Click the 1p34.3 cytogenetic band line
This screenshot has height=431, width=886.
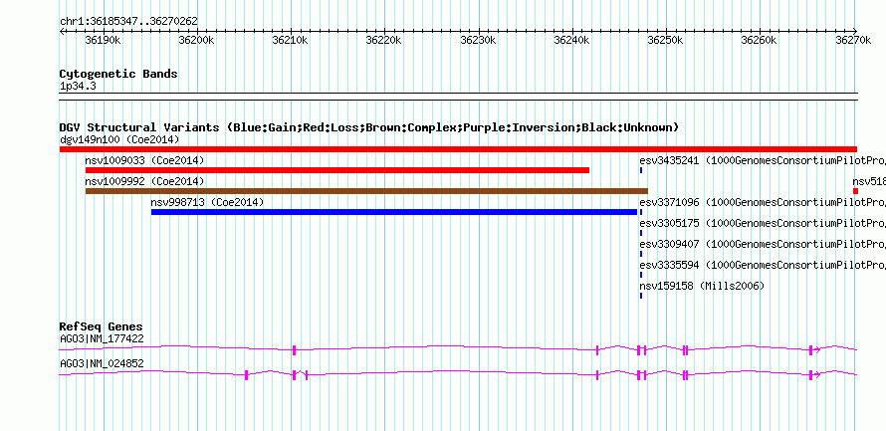[x=458, y=97]
